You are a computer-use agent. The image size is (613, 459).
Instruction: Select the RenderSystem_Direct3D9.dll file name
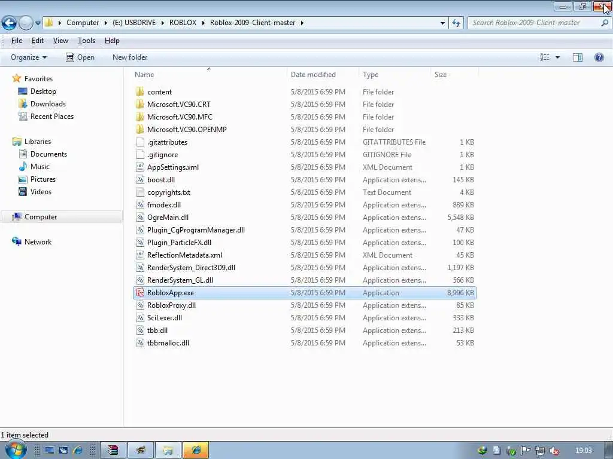(191, 267)
